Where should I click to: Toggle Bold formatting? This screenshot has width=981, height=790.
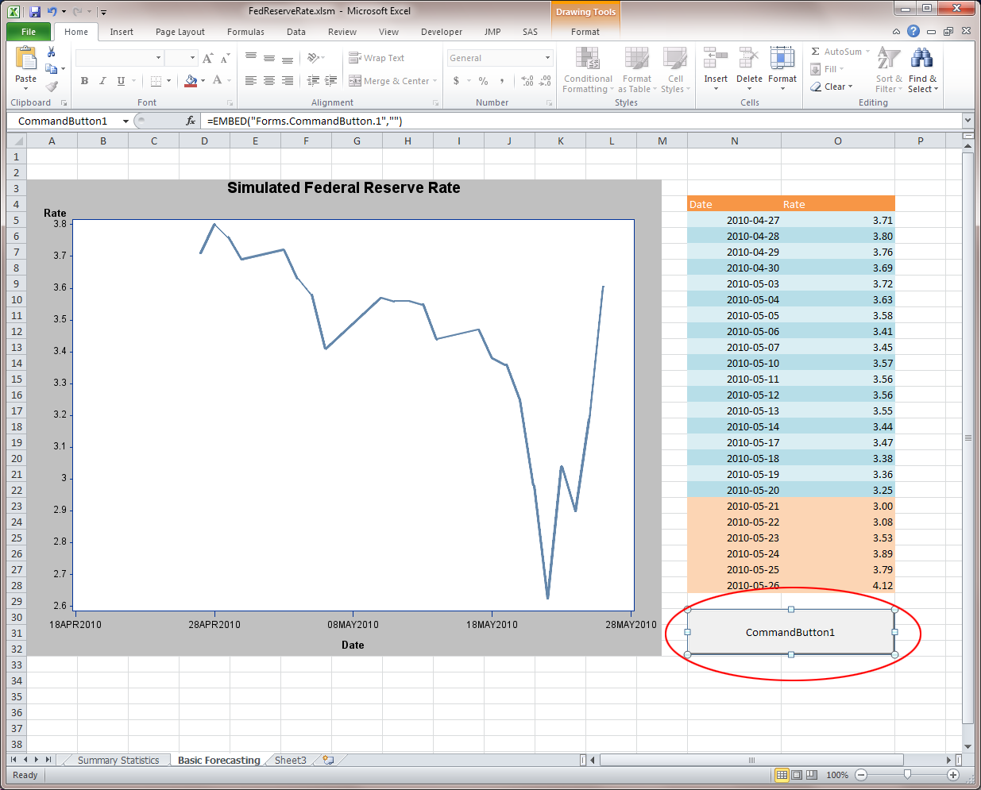click(x=84, y=81)
